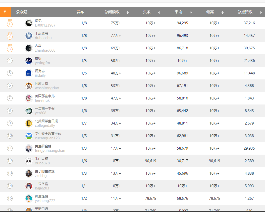265x212 pixels.
Task: Click the rank 3 crown badge
Action: coord(10,48)
